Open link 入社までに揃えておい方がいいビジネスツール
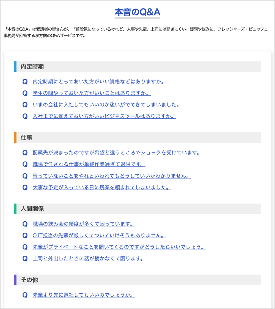The height and width of the screenshot is (309, 275). coord(104,116)
